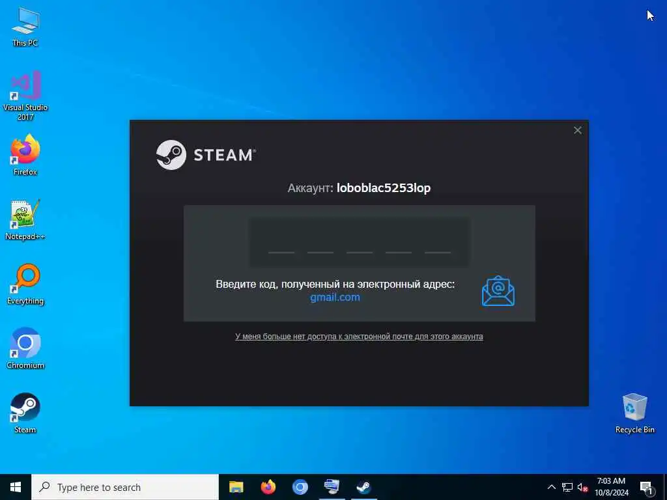
Task: Select Recycle Bin desktop icon
Action: pyautogui.click(x=634, y=413)
